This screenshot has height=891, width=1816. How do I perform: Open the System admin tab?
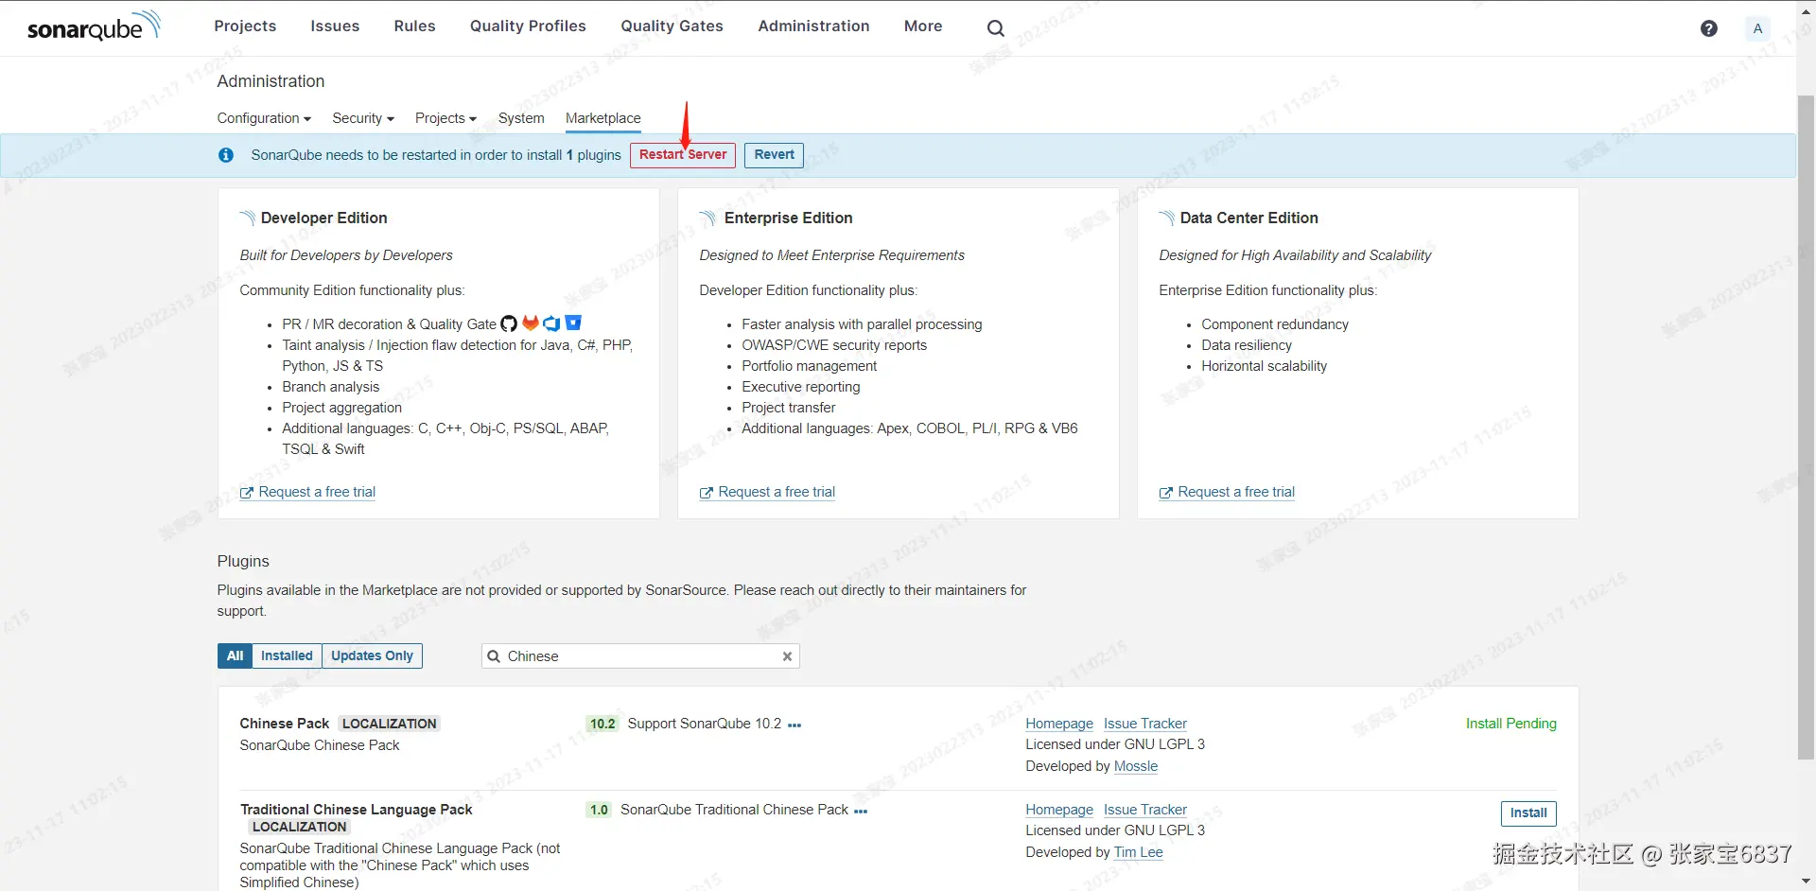point(521,118)
